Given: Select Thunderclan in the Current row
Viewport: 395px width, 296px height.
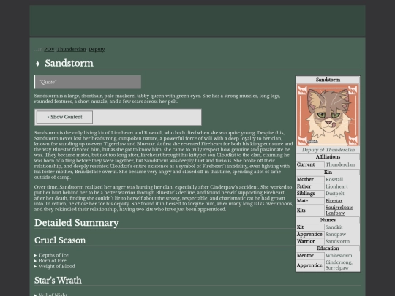Looking at the screenshot, I should tap(340, 164).
